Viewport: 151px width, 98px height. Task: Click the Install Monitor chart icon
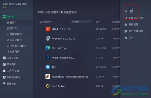point(4,58)
